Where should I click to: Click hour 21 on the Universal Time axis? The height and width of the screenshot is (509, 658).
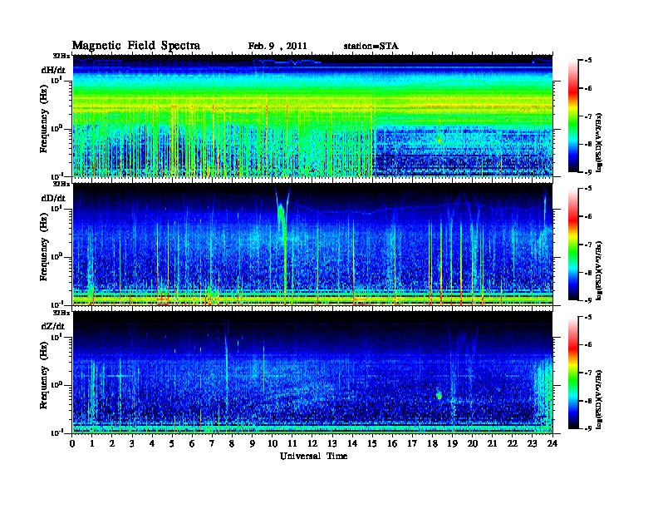pyautogui.click(x=492, y=444)
